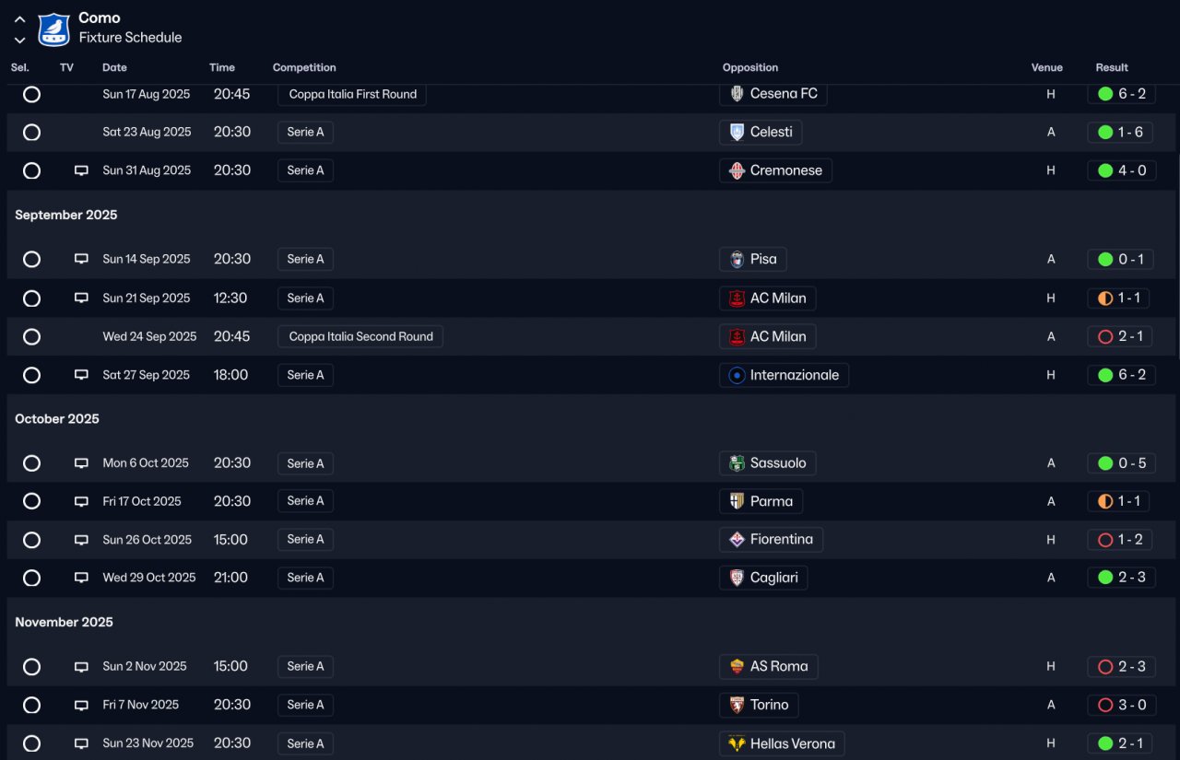Click the down chevron beside Como
Viewport: 1180px width, 760px height.
pos(19,40)
